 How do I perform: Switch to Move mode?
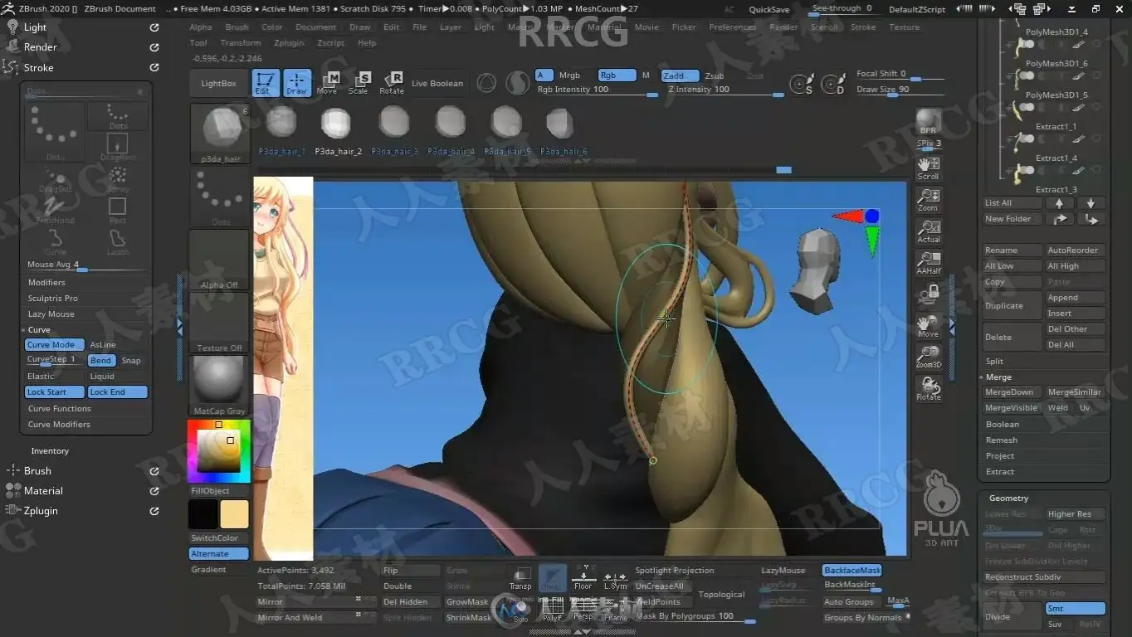click(x=328, y=83)
